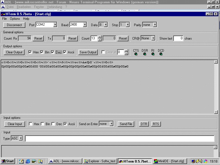220x165 pixels.
Task: Click the volume speaker tray icon
Action: point(201,161)
